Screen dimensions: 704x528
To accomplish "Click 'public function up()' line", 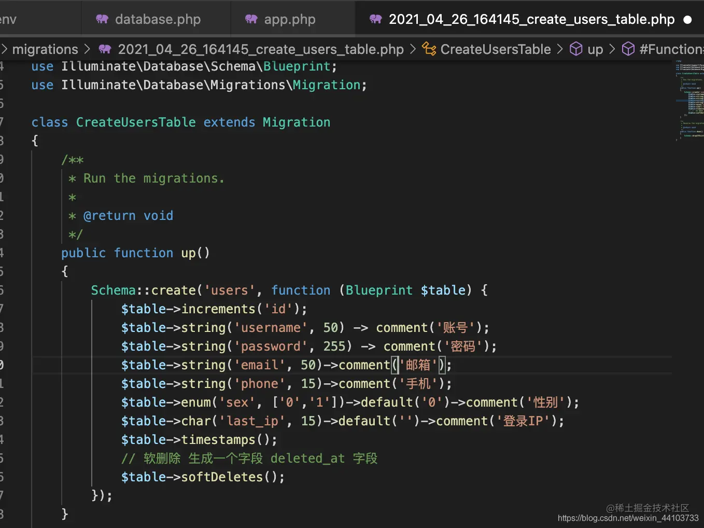I will click(x=135, y=253).
